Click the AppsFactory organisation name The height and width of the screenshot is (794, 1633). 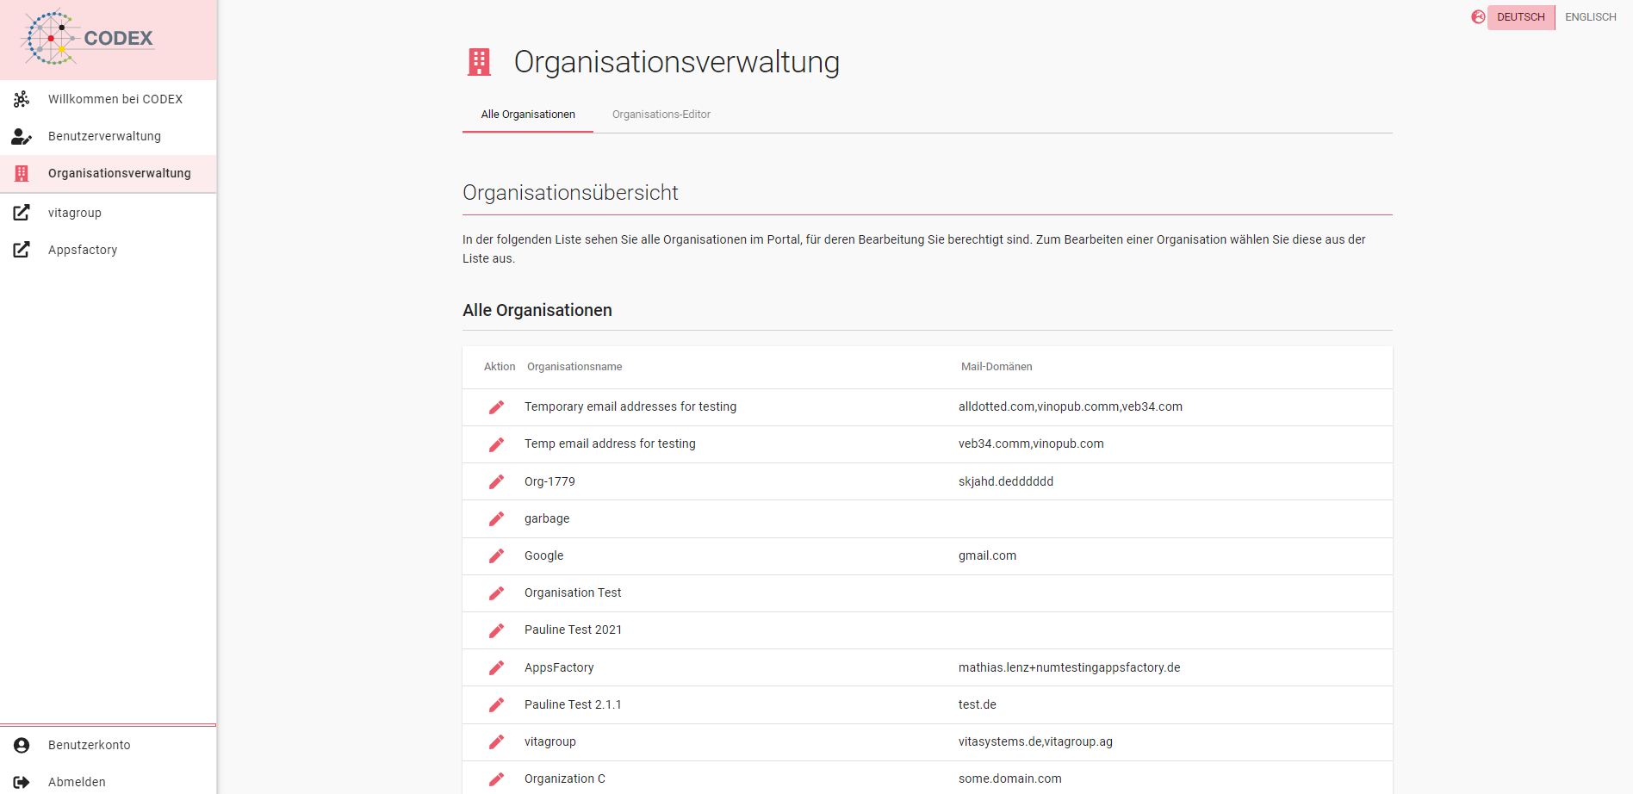[559, 667]
